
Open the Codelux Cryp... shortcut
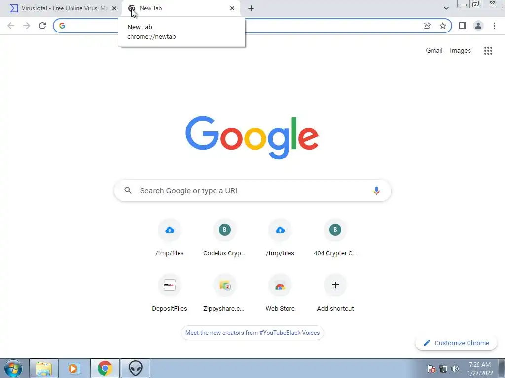click(224, 238)
